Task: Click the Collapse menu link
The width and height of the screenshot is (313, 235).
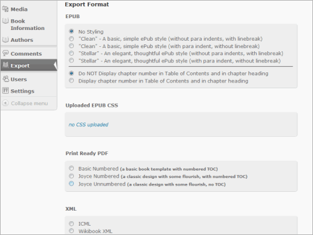Action: click(29, 103)
